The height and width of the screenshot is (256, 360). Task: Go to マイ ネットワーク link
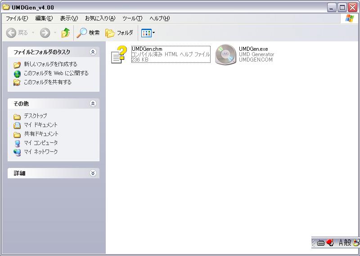[x=40, y=152]
